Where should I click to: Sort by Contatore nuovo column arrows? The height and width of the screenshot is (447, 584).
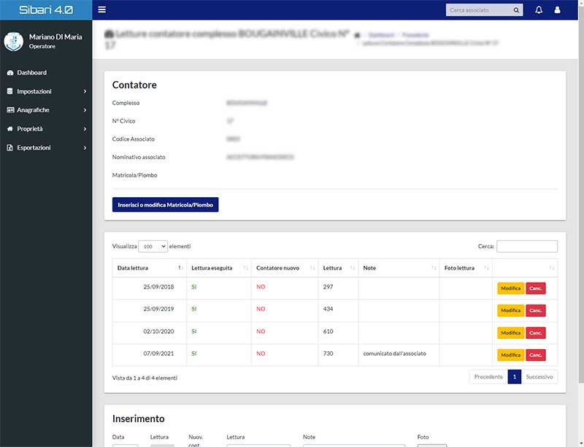[x=312, y=268]
